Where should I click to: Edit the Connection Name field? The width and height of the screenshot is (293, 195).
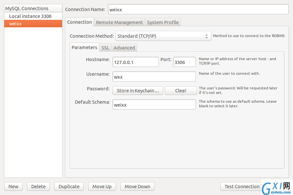(x=198, y=9)
